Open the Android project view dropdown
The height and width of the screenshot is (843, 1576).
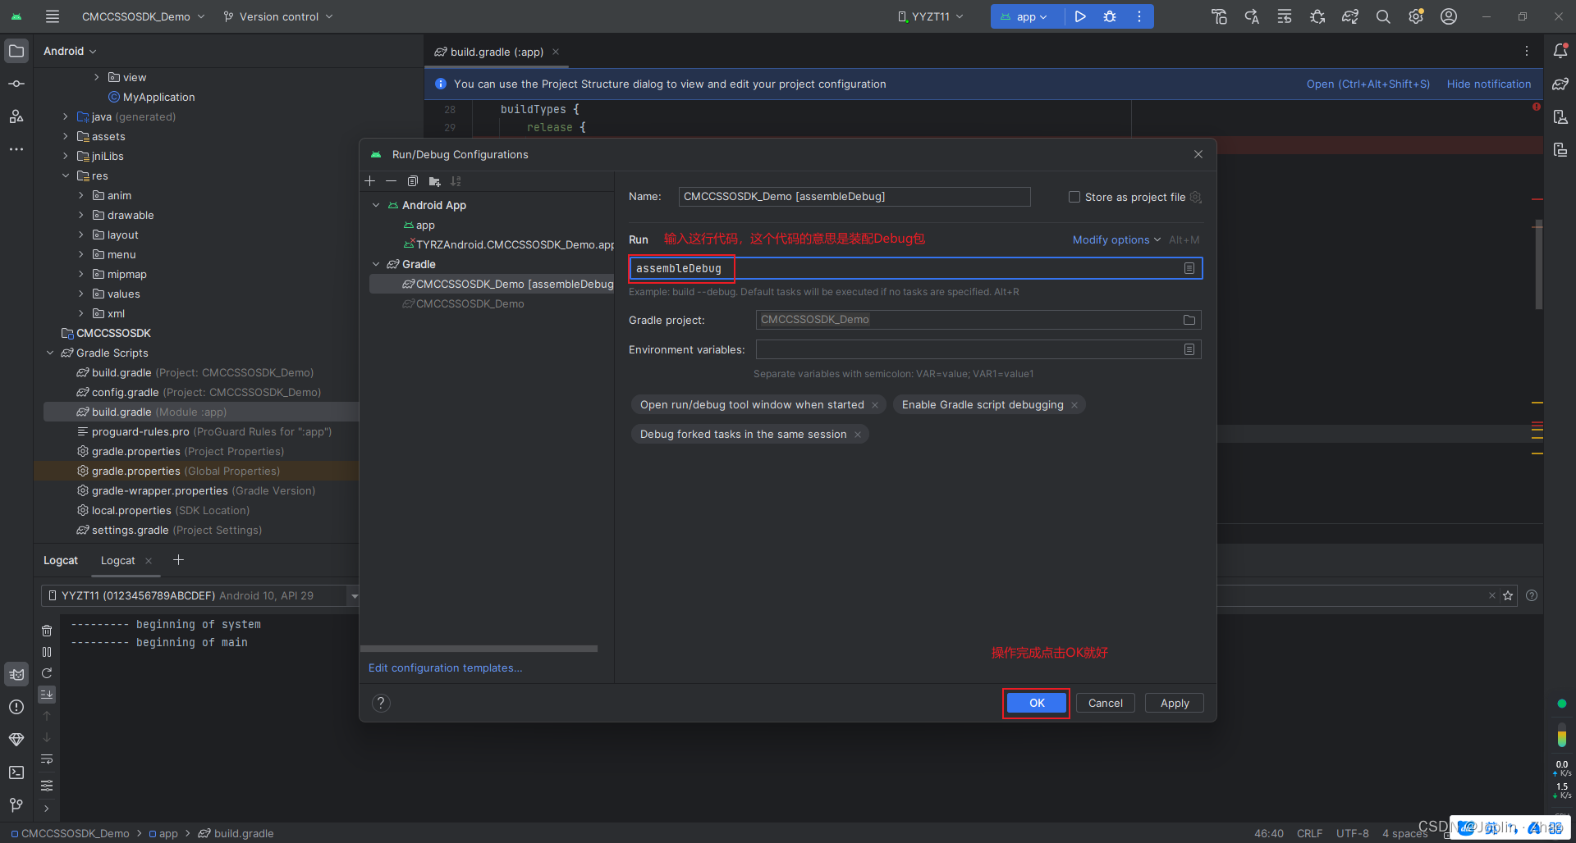[x=70, y=51]
